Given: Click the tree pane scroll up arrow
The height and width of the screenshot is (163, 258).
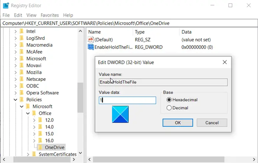Looking at the screenshot, I should [80, 31].
